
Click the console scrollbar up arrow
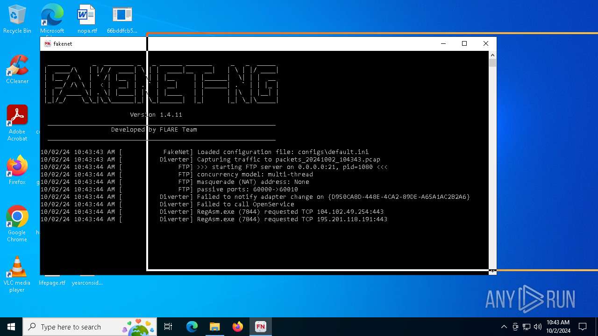pyautogui.click(x=492, y=55)
